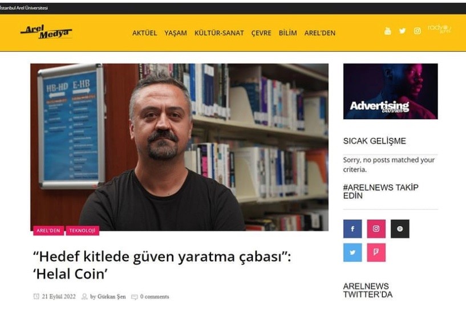Open the Instagram icon in header
The height and width of the screenshot is (310, 466).
(418, 31)
